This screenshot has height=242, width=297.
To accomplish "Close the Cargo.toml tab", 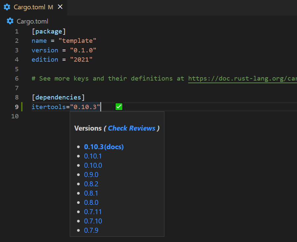I will pos(60,7).
